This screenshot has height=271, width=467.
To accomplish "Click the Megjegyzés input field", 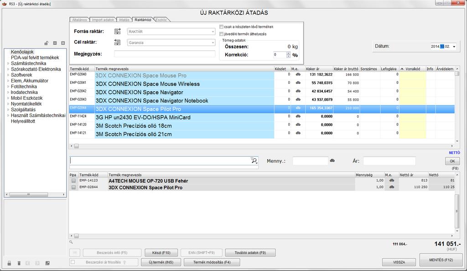I will [165, 54].
